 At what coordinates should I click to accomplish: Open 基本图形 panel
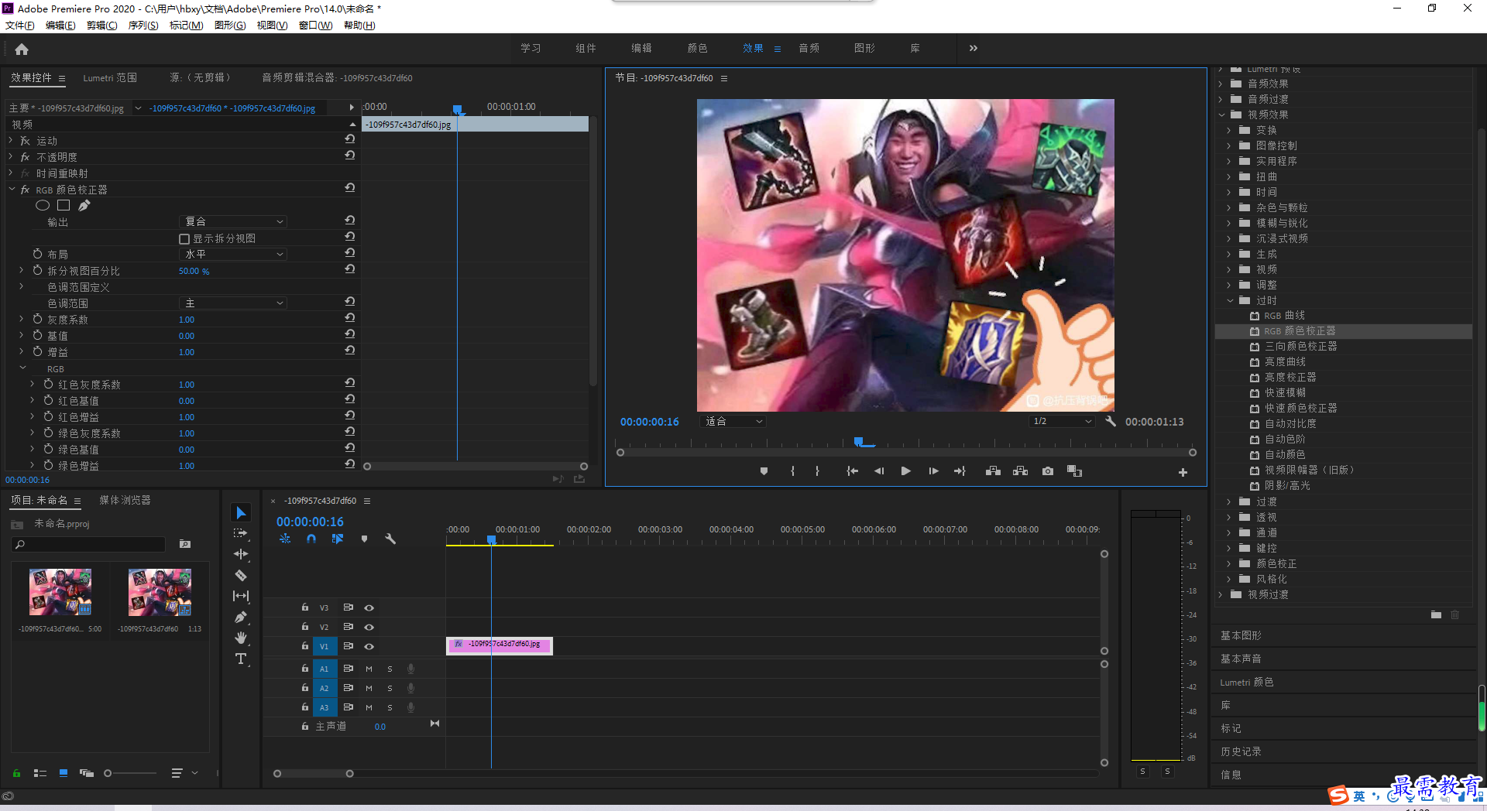pos(1241,635)
